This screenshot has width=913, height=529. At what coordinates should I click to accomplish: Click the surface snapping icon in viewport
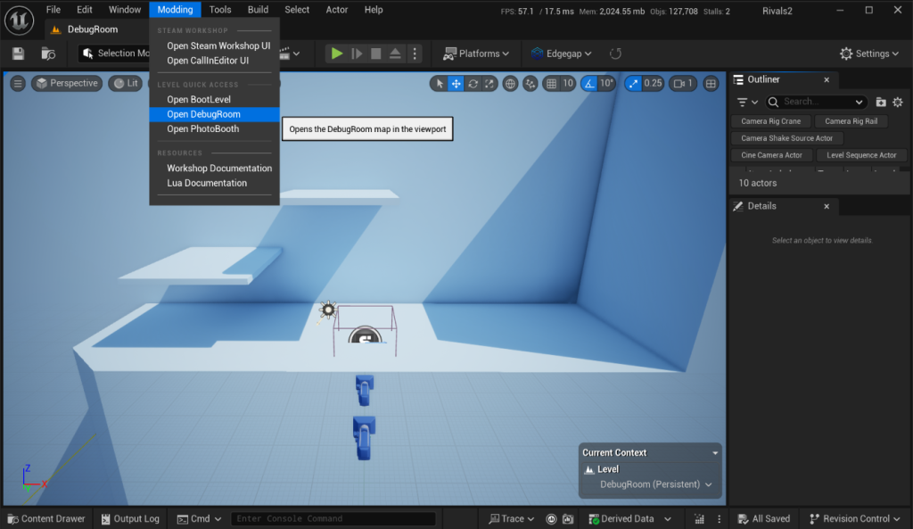point(530,84)
